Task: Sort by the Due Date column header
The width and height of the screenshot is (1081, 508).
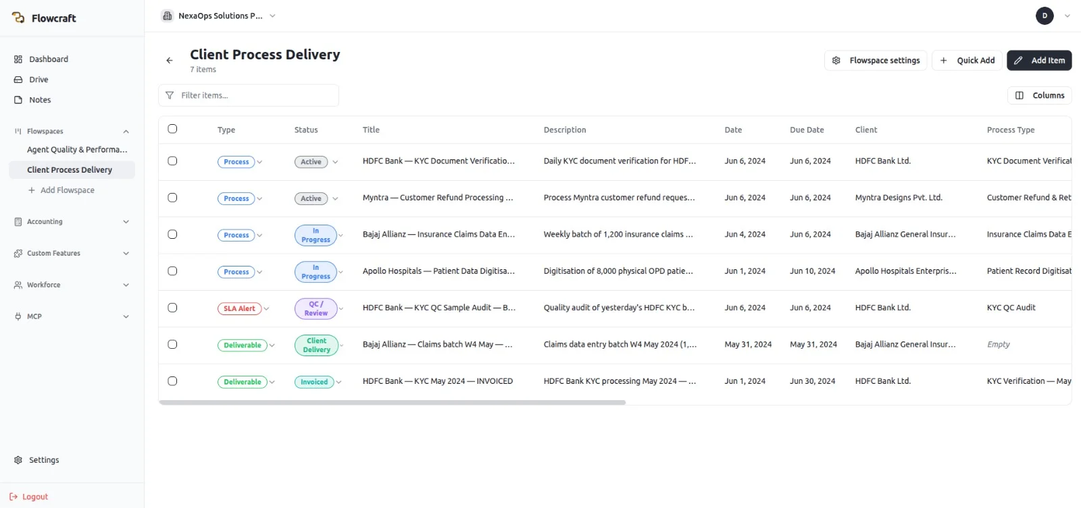Action: [807, 130]
